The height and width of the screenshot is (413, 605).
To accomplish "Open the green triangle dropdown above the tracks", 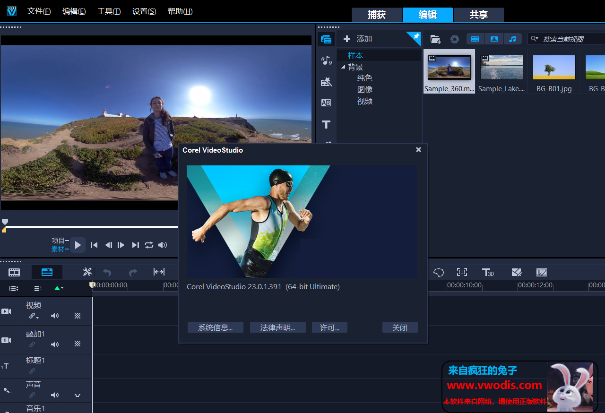I will (x=57, y=288).
